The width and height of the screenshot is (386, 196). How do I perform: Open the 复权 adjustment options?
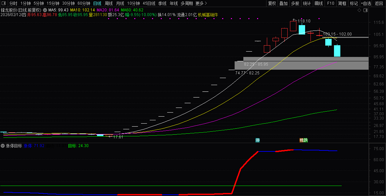tap(272, 3)
